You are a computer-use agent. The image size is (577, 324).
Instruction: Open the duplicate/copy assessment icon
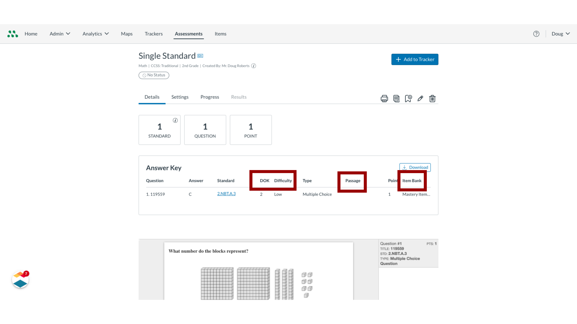tap(396, 98)
